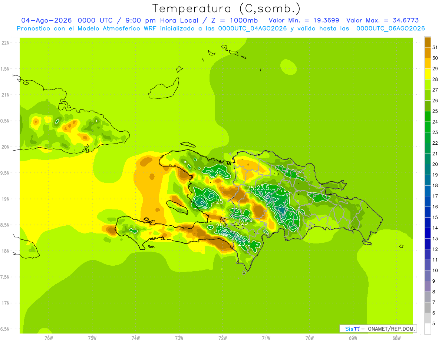Screen dimensions: 445x343
Task: Click the "Valor Max. = 34.6773" readout
Action: point(383,20)
